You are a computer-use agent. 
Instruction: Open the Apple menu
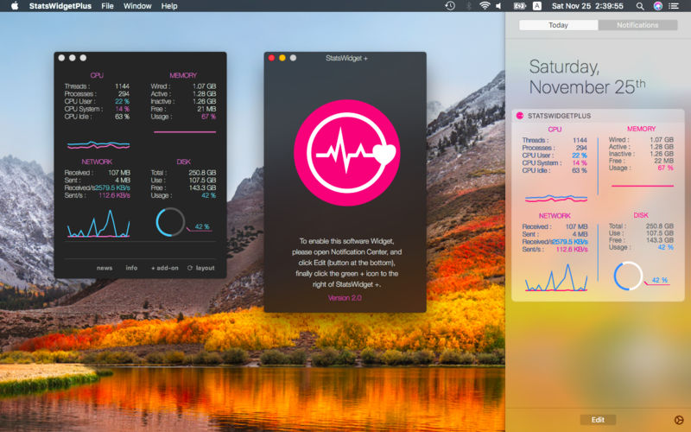tap(15, 6)
